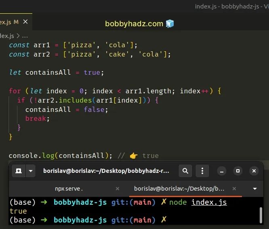Click terminal title borislav@borislav path
The height and width of the screenshot is (229, 269).
click(x=106, y=171)
